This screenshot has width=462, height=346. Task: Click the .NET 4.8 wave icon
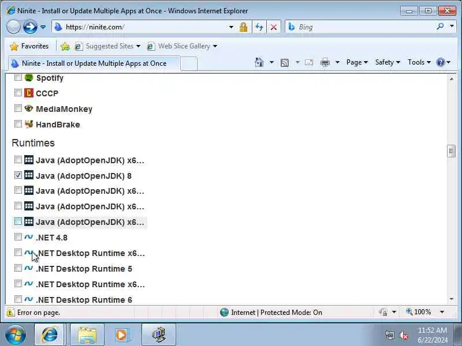(x=28, y=236)
